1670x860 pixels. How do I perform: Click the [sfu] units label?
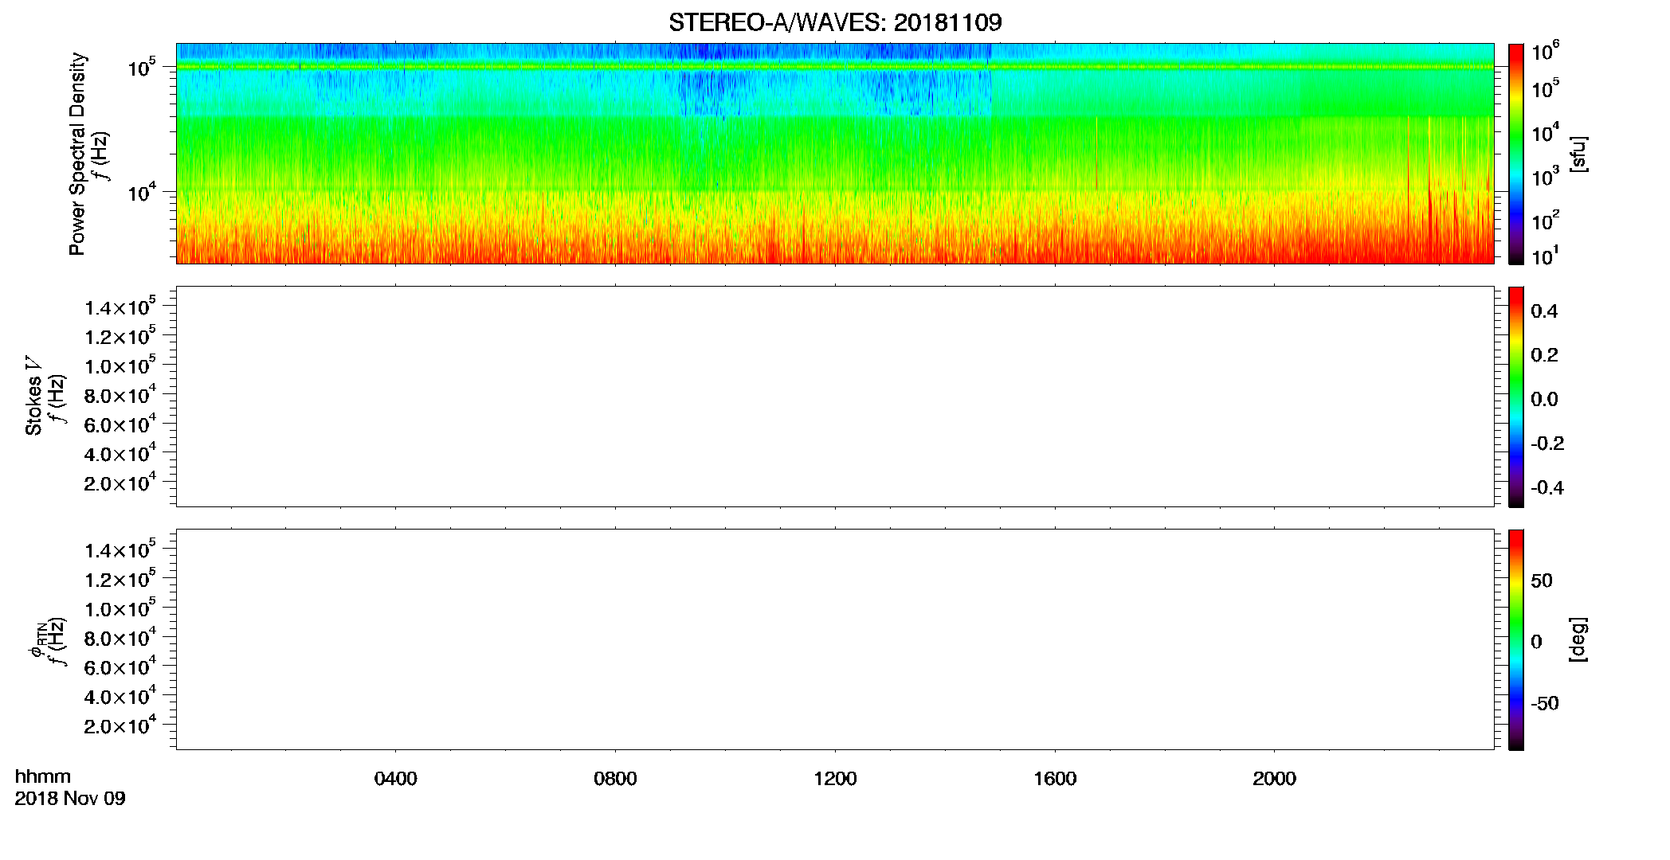(1578, 154)
